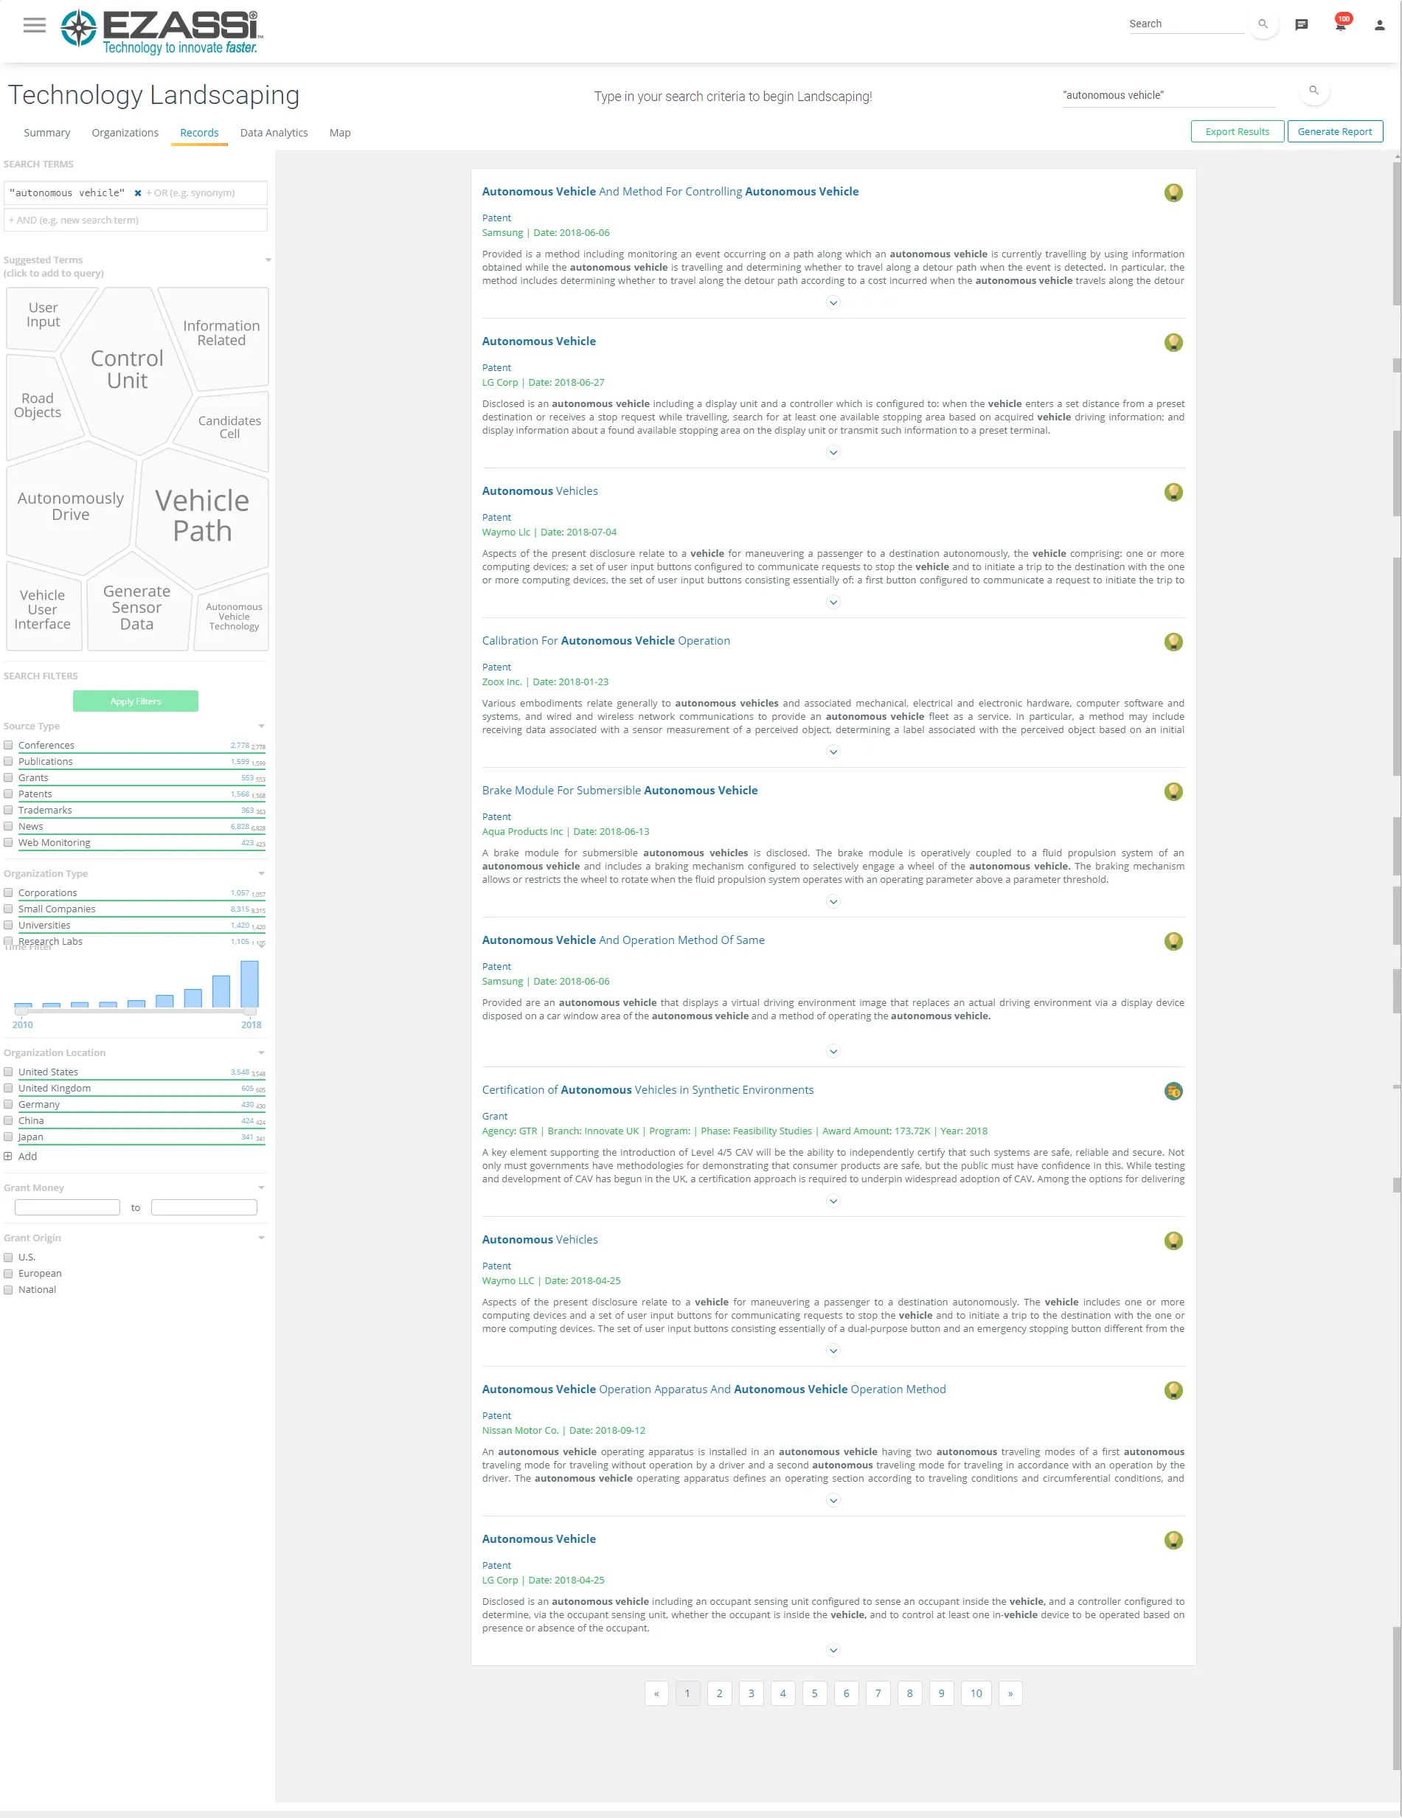Image resolution: width=1402 pixels, height=1818 pixels.
Task: Collapse the Source Type filter section
Action: 261,726
